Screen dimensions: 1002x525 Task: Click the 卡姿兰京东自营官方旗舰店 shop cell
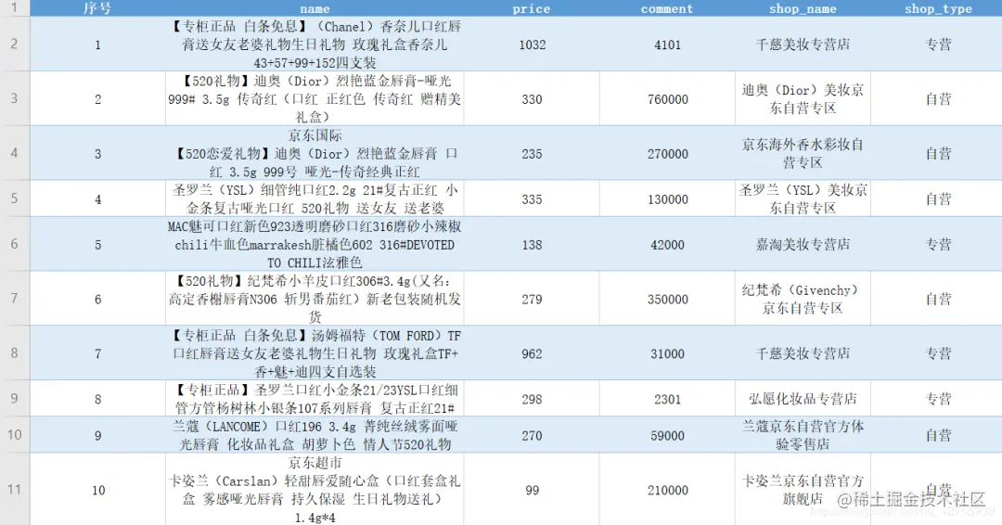803,489
